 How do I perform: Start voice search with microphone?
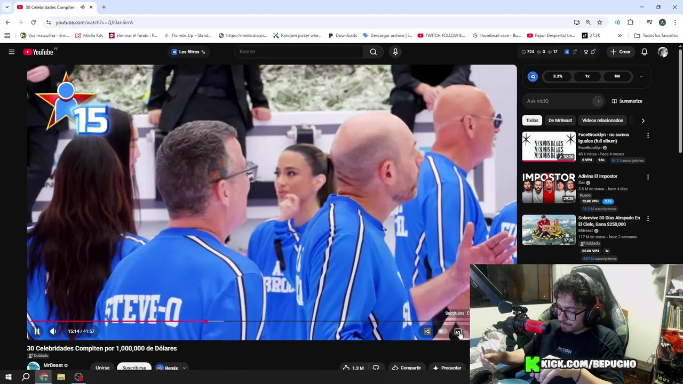point(395,52)
